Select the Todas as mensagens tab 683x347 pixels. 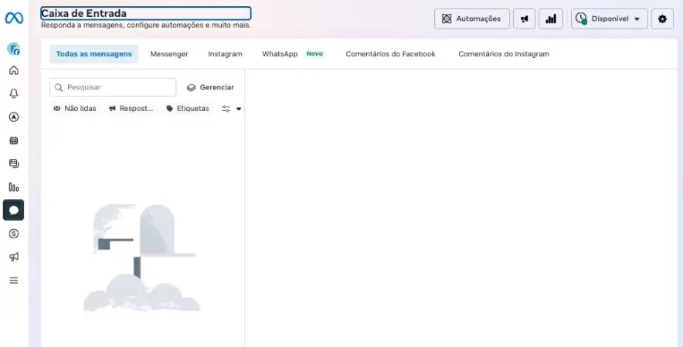coord(93,54)
